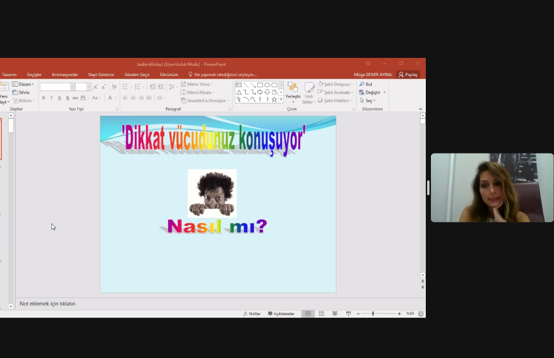Switch to Reading view
The height and width of the screenshot is (358, 554).
click(335, 314)
